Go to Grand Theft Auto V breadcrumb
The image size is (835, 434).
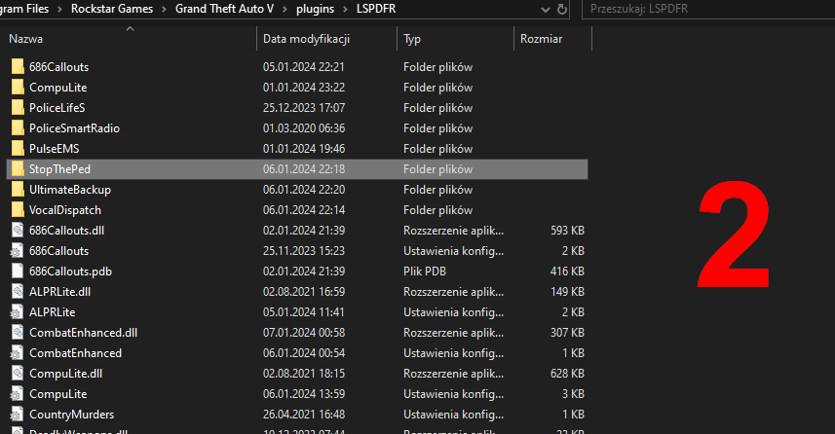click(x=224, y=9)
